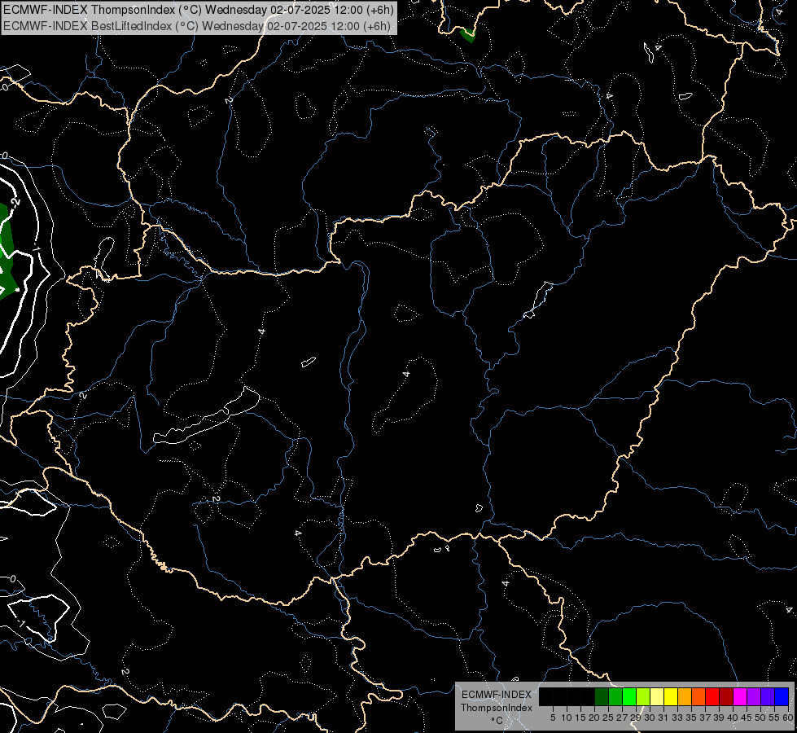Click the medium green 25–27 legend swatch
This screenshot has width=797, height=733.
pos(615,697)
